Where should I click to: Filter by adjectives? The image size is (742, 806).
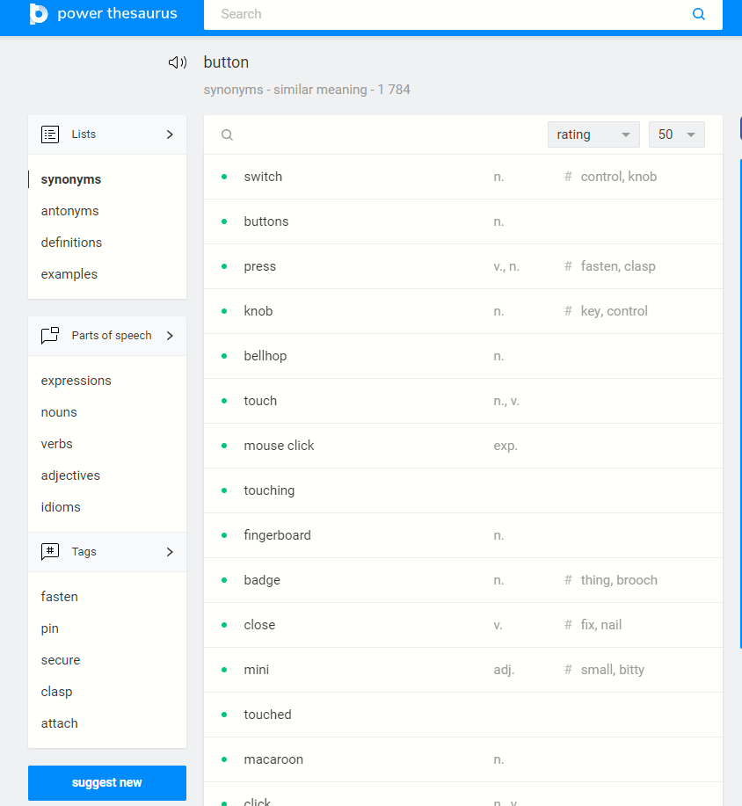click(x=70, y=476)
